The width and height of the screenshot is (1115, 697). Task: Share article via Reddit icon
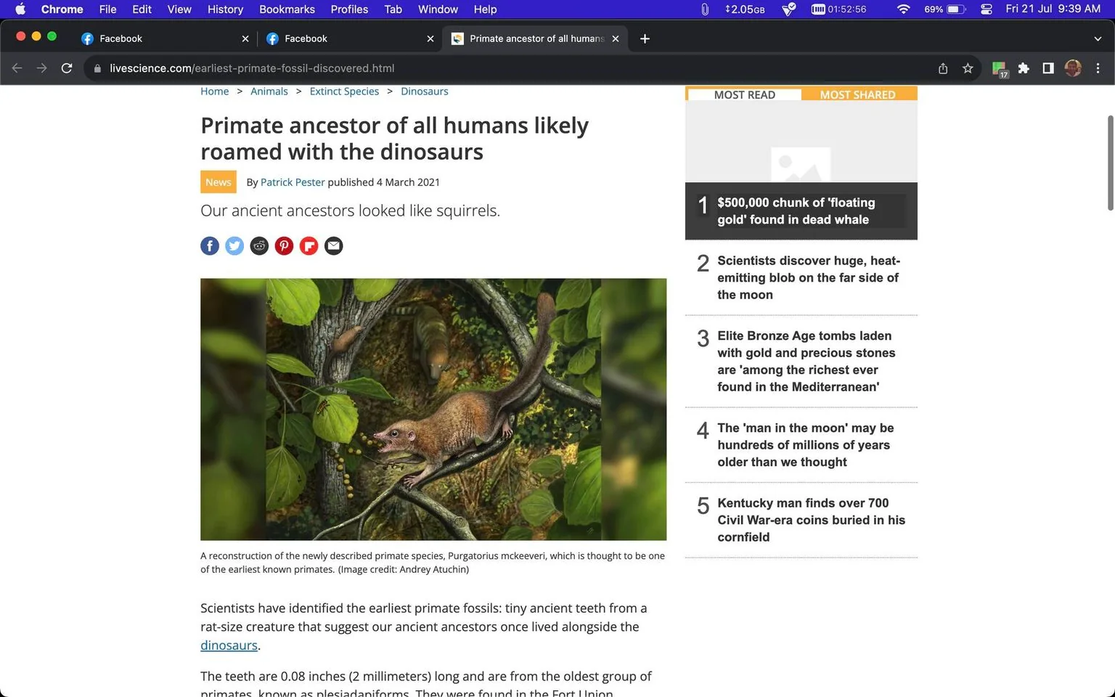(x=259, y=246)
